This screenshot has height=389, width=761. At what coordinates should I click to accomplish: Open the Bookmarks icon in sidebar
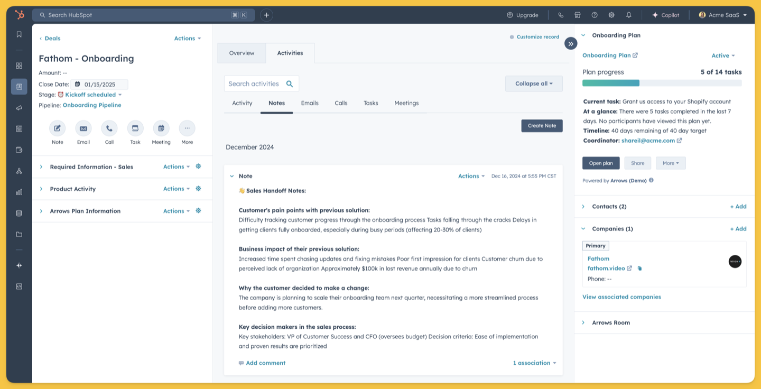point(19,34)
